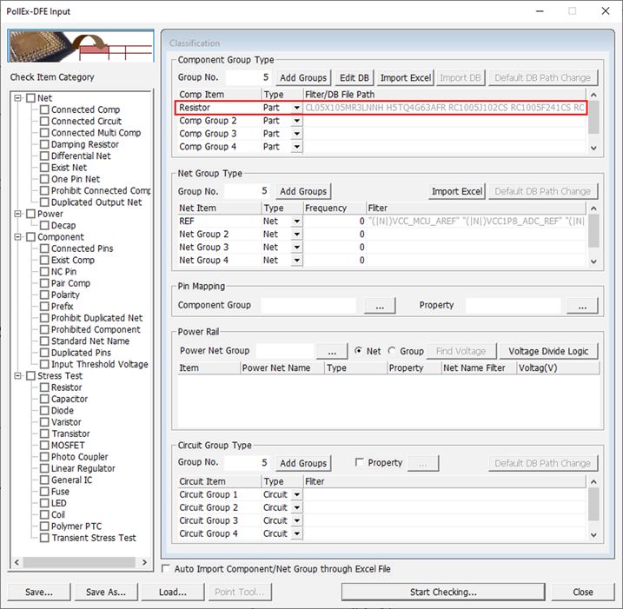
Task: Click the Load button
Action: (172, 592)
